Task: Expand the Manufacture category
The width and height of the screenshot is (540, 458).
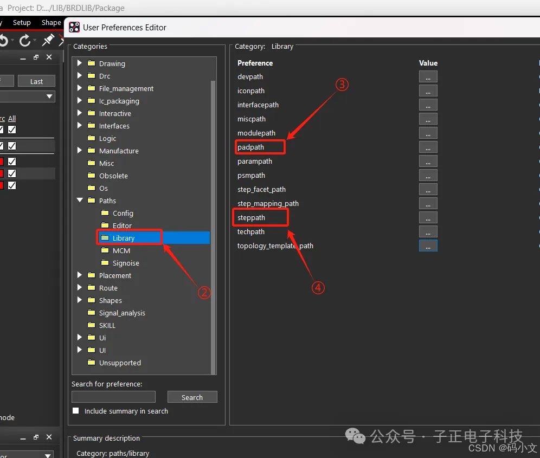Action: coord(80,150)
